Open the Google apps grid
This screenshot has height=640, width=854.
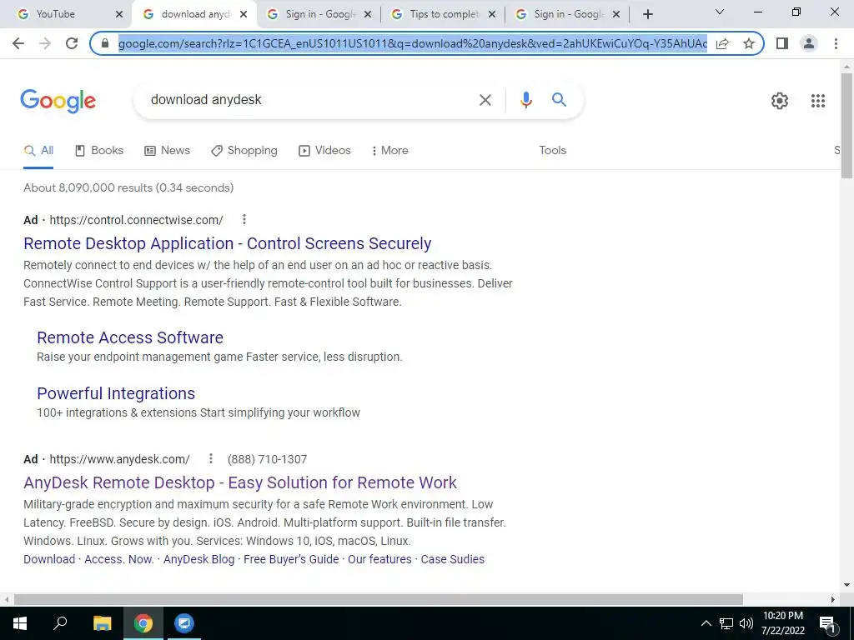(x=818, y=101)
